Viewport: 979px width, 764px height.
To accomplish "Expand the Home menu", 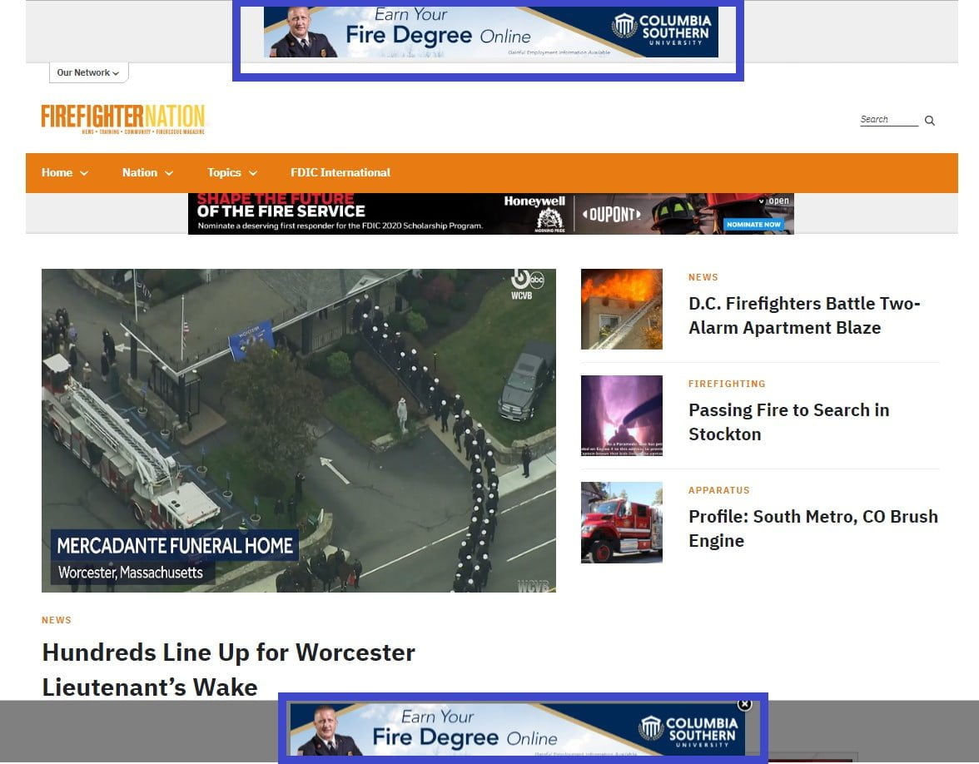I will 65,173.
